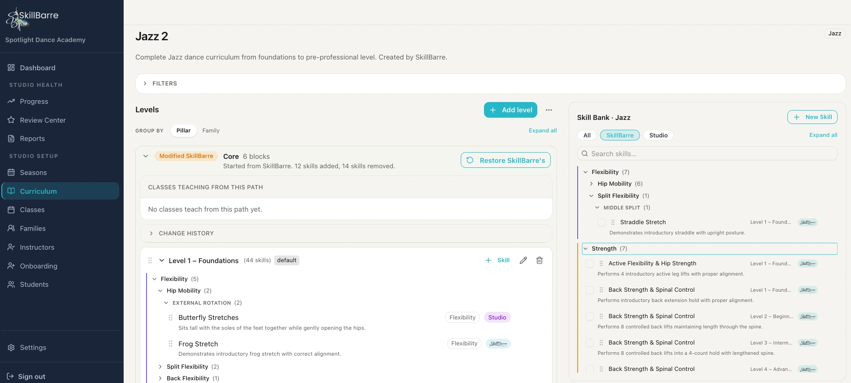Click the Onboarding add-person icon
Screen dimensions: 851x383
tap(11, 266)
